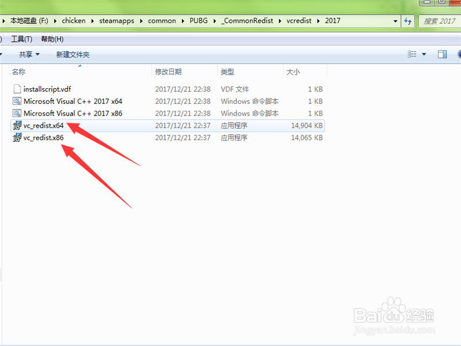Select the Microsoft Visual C++ 2017 x64 name

(x=73, y=101)
